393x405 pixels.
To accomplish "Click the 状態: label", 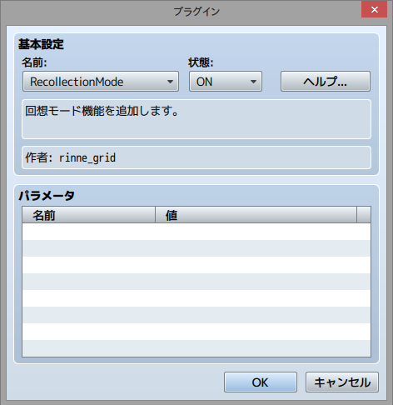I will [x=201, y=62].
